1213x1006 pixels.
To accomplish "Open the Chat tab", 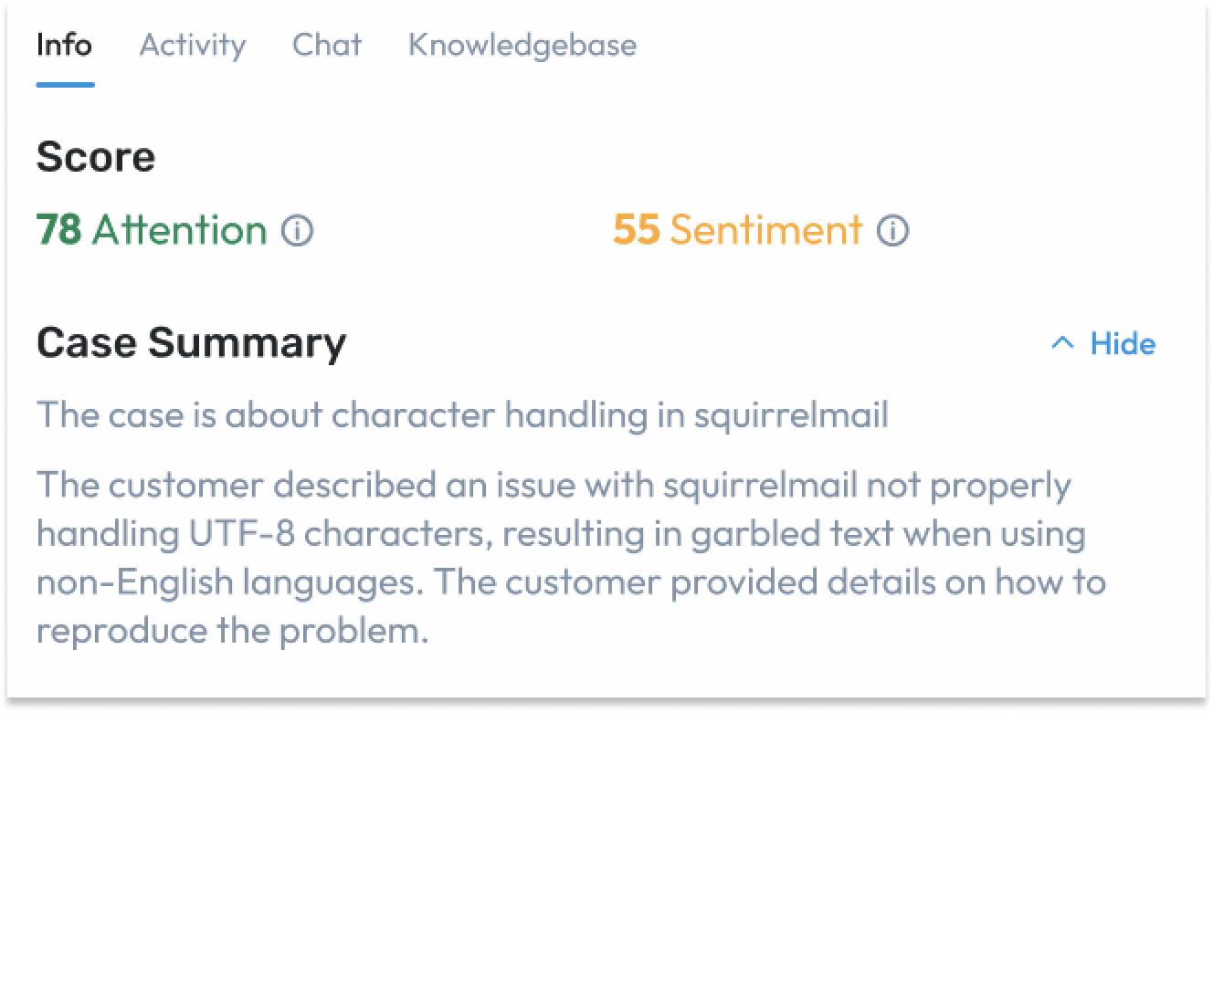I will [x=327, y=45].
